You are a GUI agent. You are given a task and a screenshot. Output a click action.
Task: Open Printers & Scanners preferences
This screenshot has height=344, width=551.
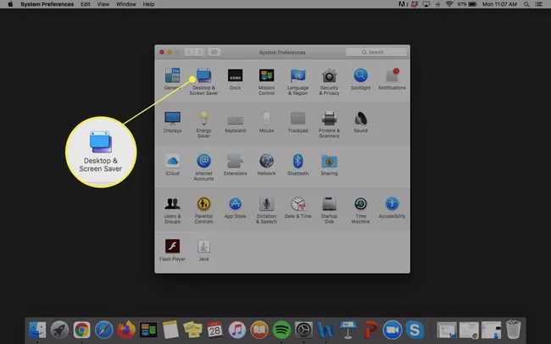coord(329,124)
